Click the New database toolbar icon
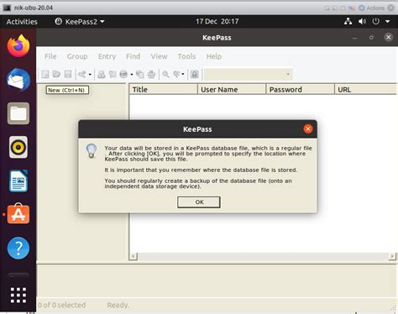The image size is (398, 314). click(x=45, y=74)
